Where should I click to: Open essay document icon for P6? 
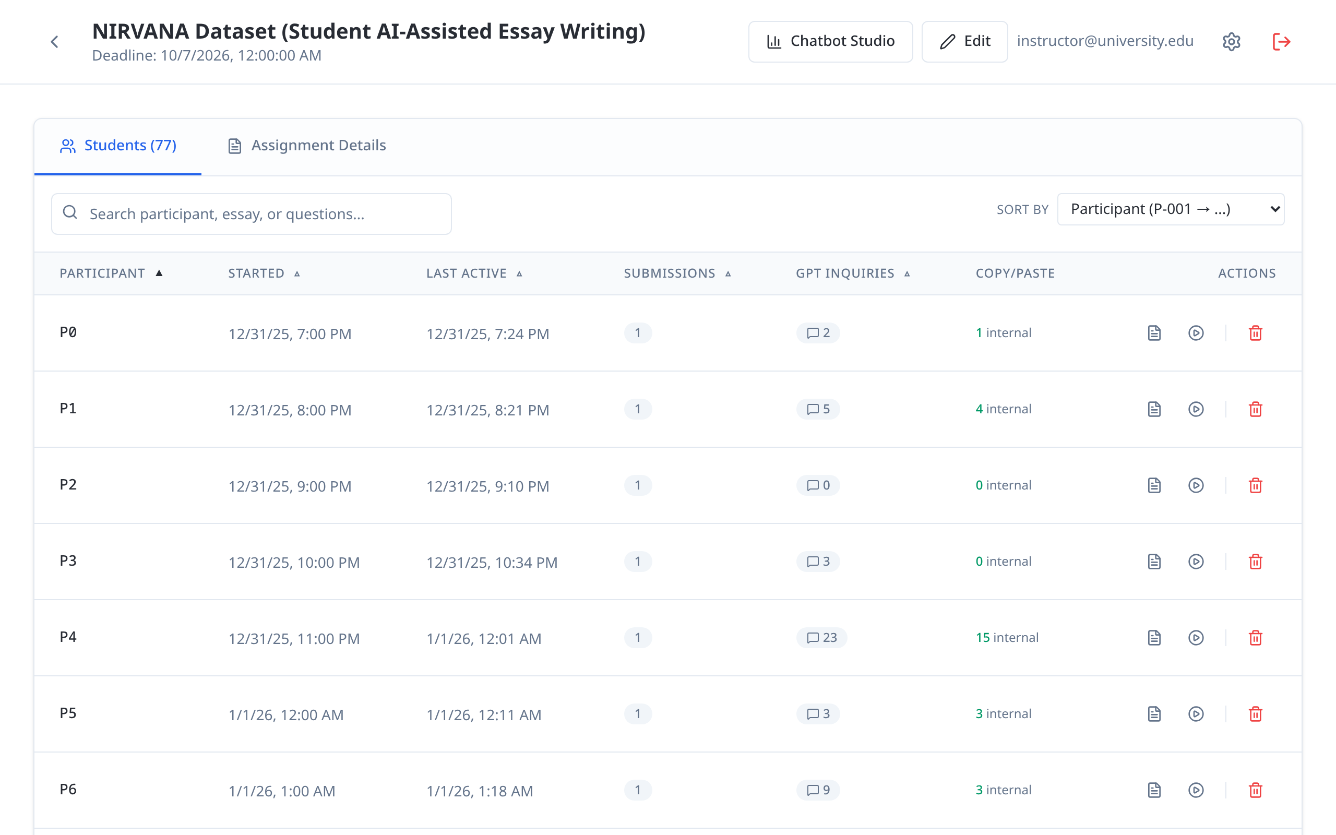click(1154, 790)
